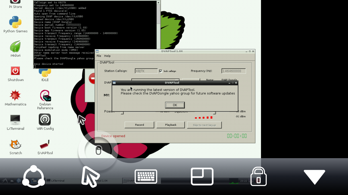Tap the padlock icon in overlay bar
The width and height of the screenshot is (348, 195).
(258, 176)
